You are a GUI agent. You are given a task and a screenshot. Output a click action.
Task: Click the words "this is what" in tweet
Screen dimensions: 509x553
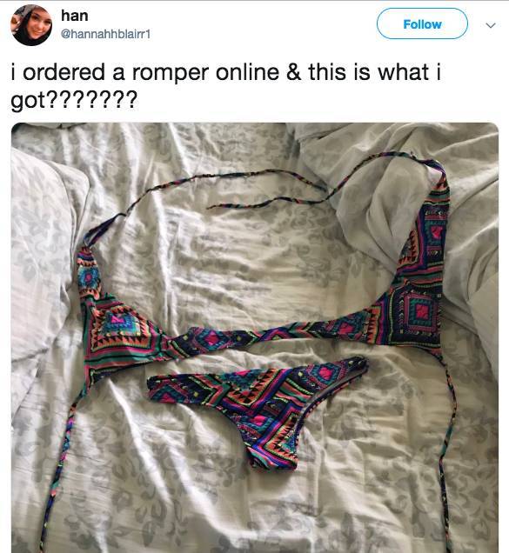(x=369, y=71)
